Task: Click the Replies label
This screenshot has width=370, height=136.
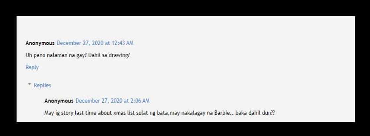Action: pyautogui.click(x=42, y=85)
